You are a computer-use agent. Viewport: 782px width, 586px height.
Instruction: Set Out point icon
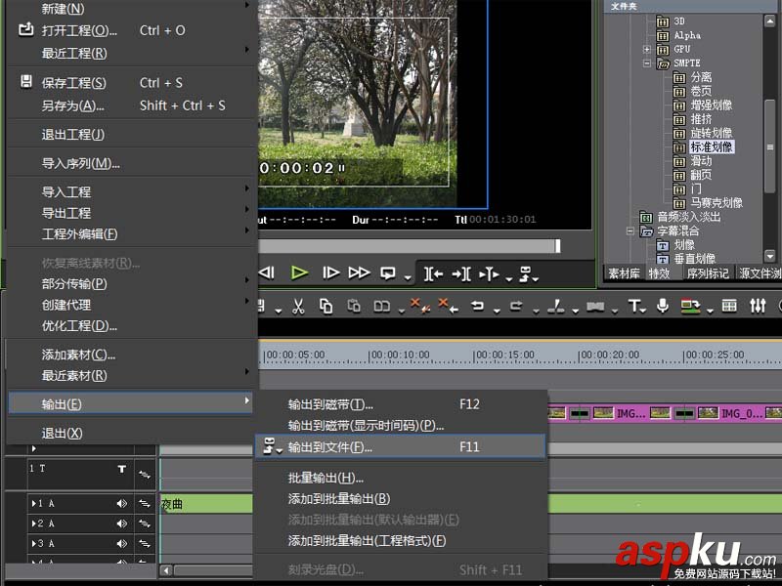pyautogui.click(x=460, y=273)
